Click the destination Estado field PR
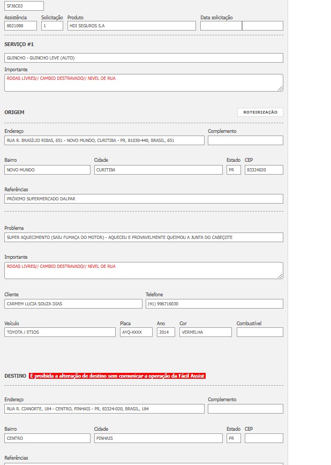 234,438
